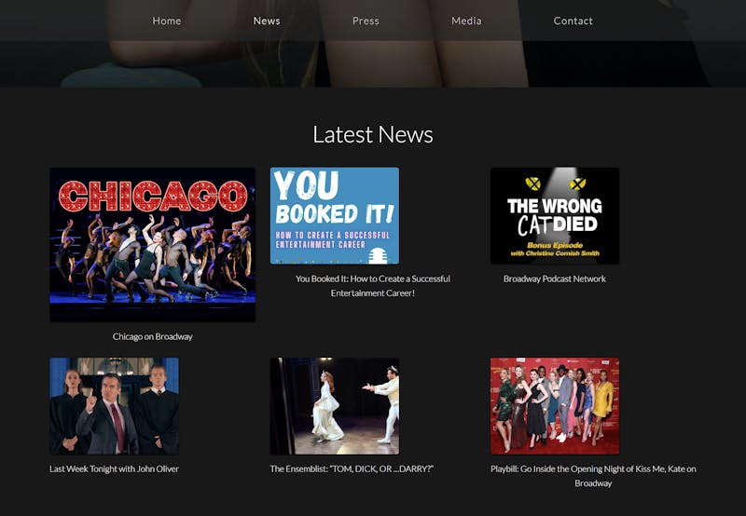The height and width of the screenshot is (516, 746).
Task: Open the Contact page
Action: [573, 20]
